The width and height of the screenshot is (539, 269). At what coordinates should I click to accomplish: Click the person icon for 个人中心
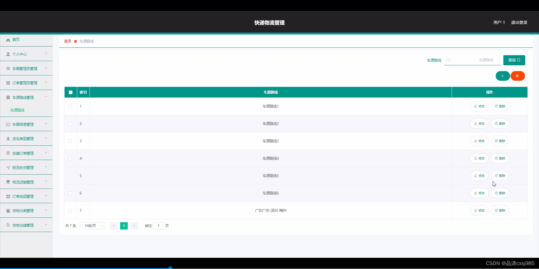click(8, 54)
